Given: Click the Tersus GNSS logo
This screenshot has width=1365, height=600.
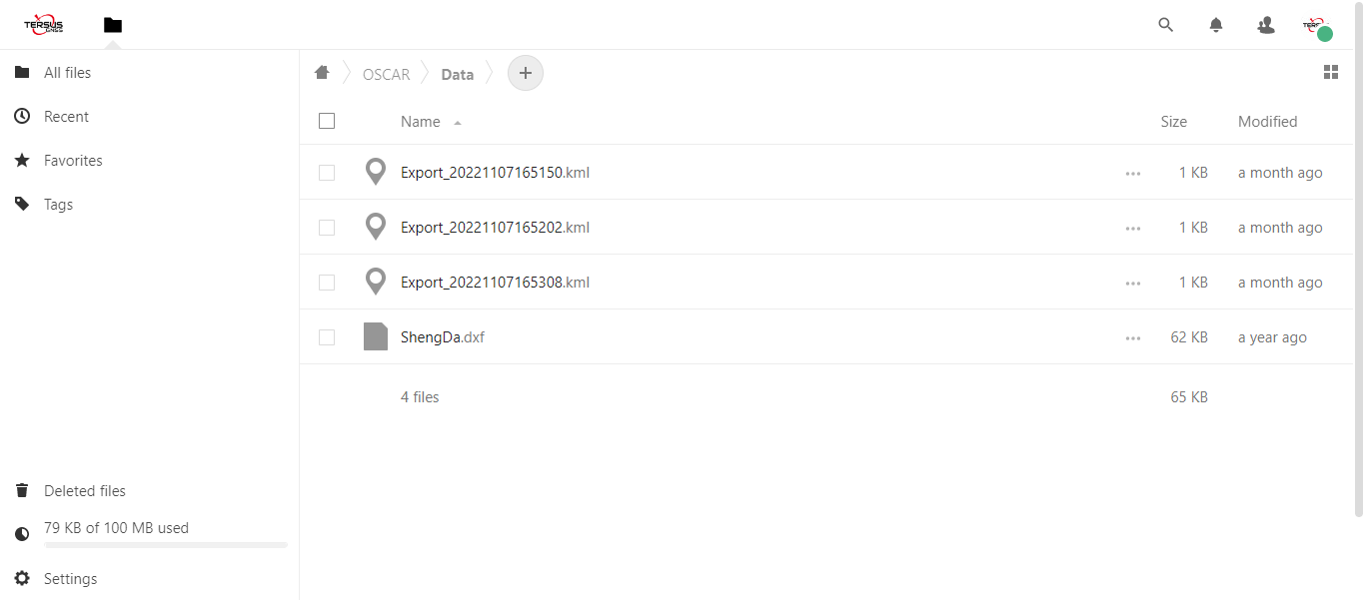Looking at the screenshot, I should tap(44, 25).
